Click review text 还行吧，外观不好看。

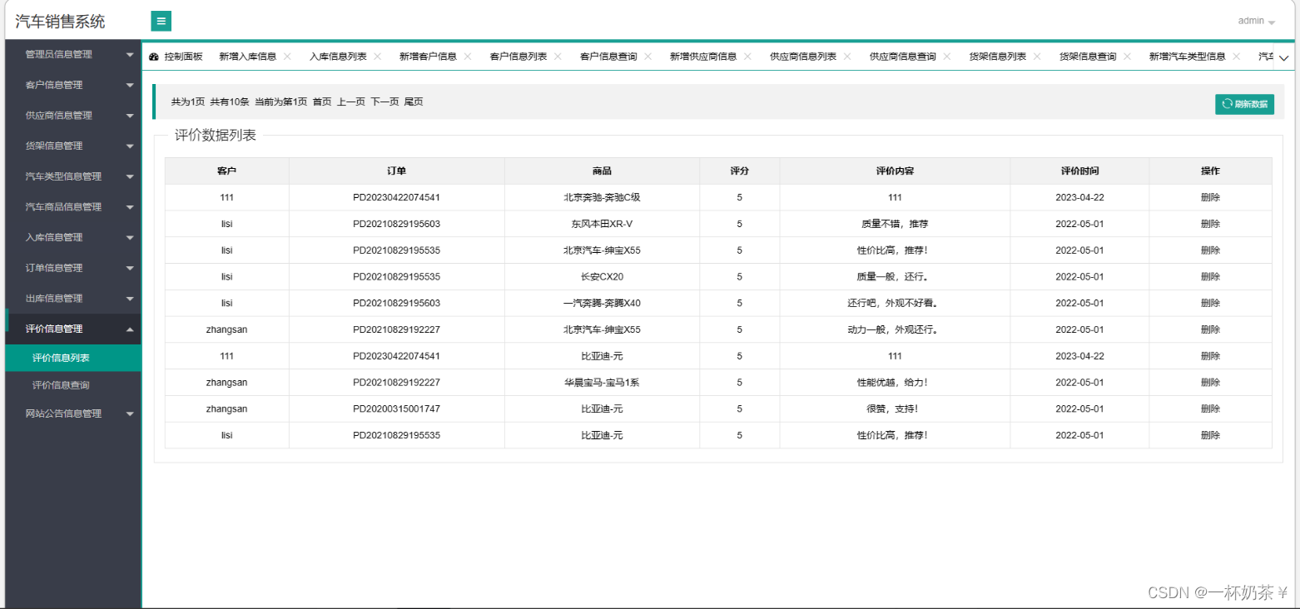click(x=893, y=303)
